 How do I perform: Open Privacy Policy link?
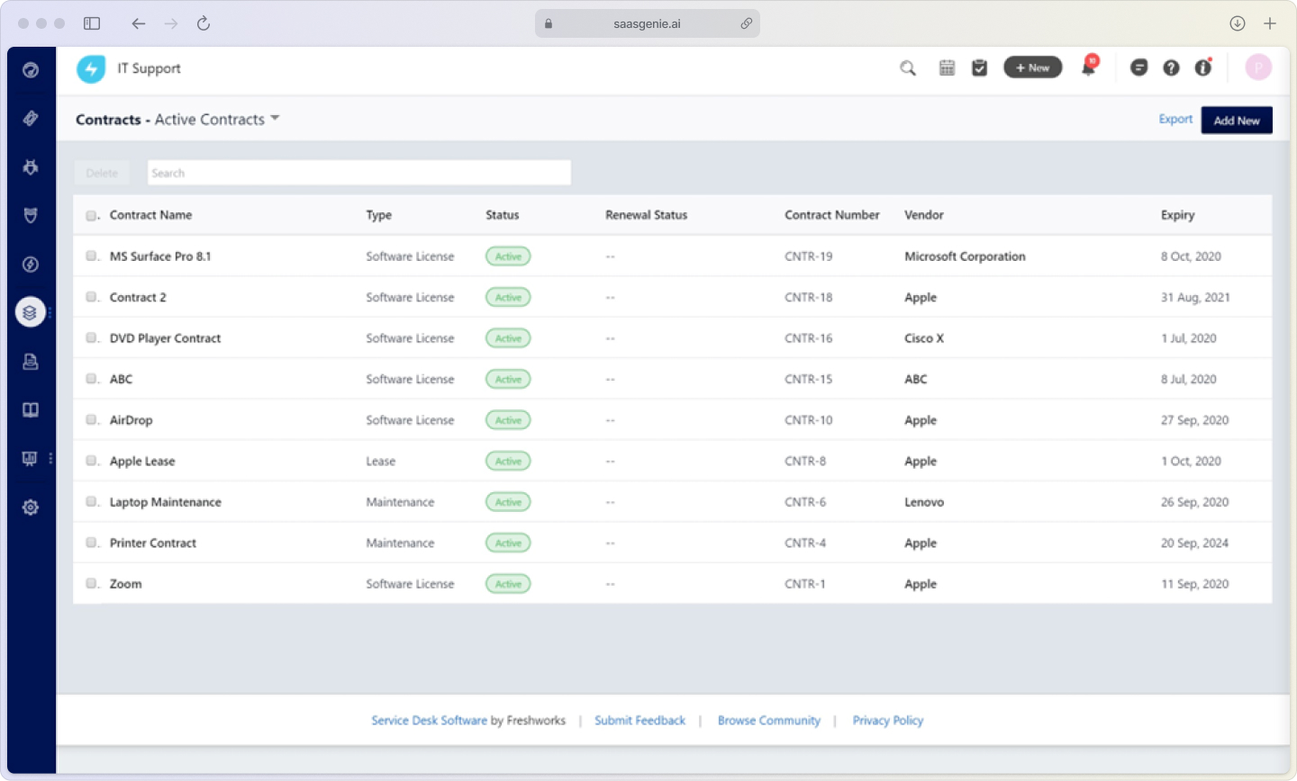click(x=888, y=721)
